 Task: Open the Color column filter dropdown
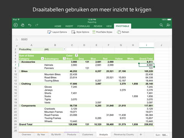pyautogui.click(x=76, y=55)
